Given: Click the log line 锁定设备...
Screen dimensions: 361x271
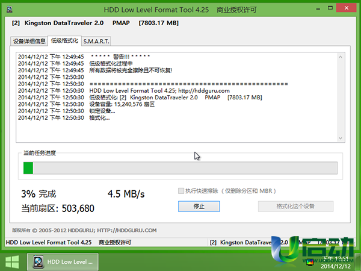Looking at the screenshot, I should click(x=67, y=111).
